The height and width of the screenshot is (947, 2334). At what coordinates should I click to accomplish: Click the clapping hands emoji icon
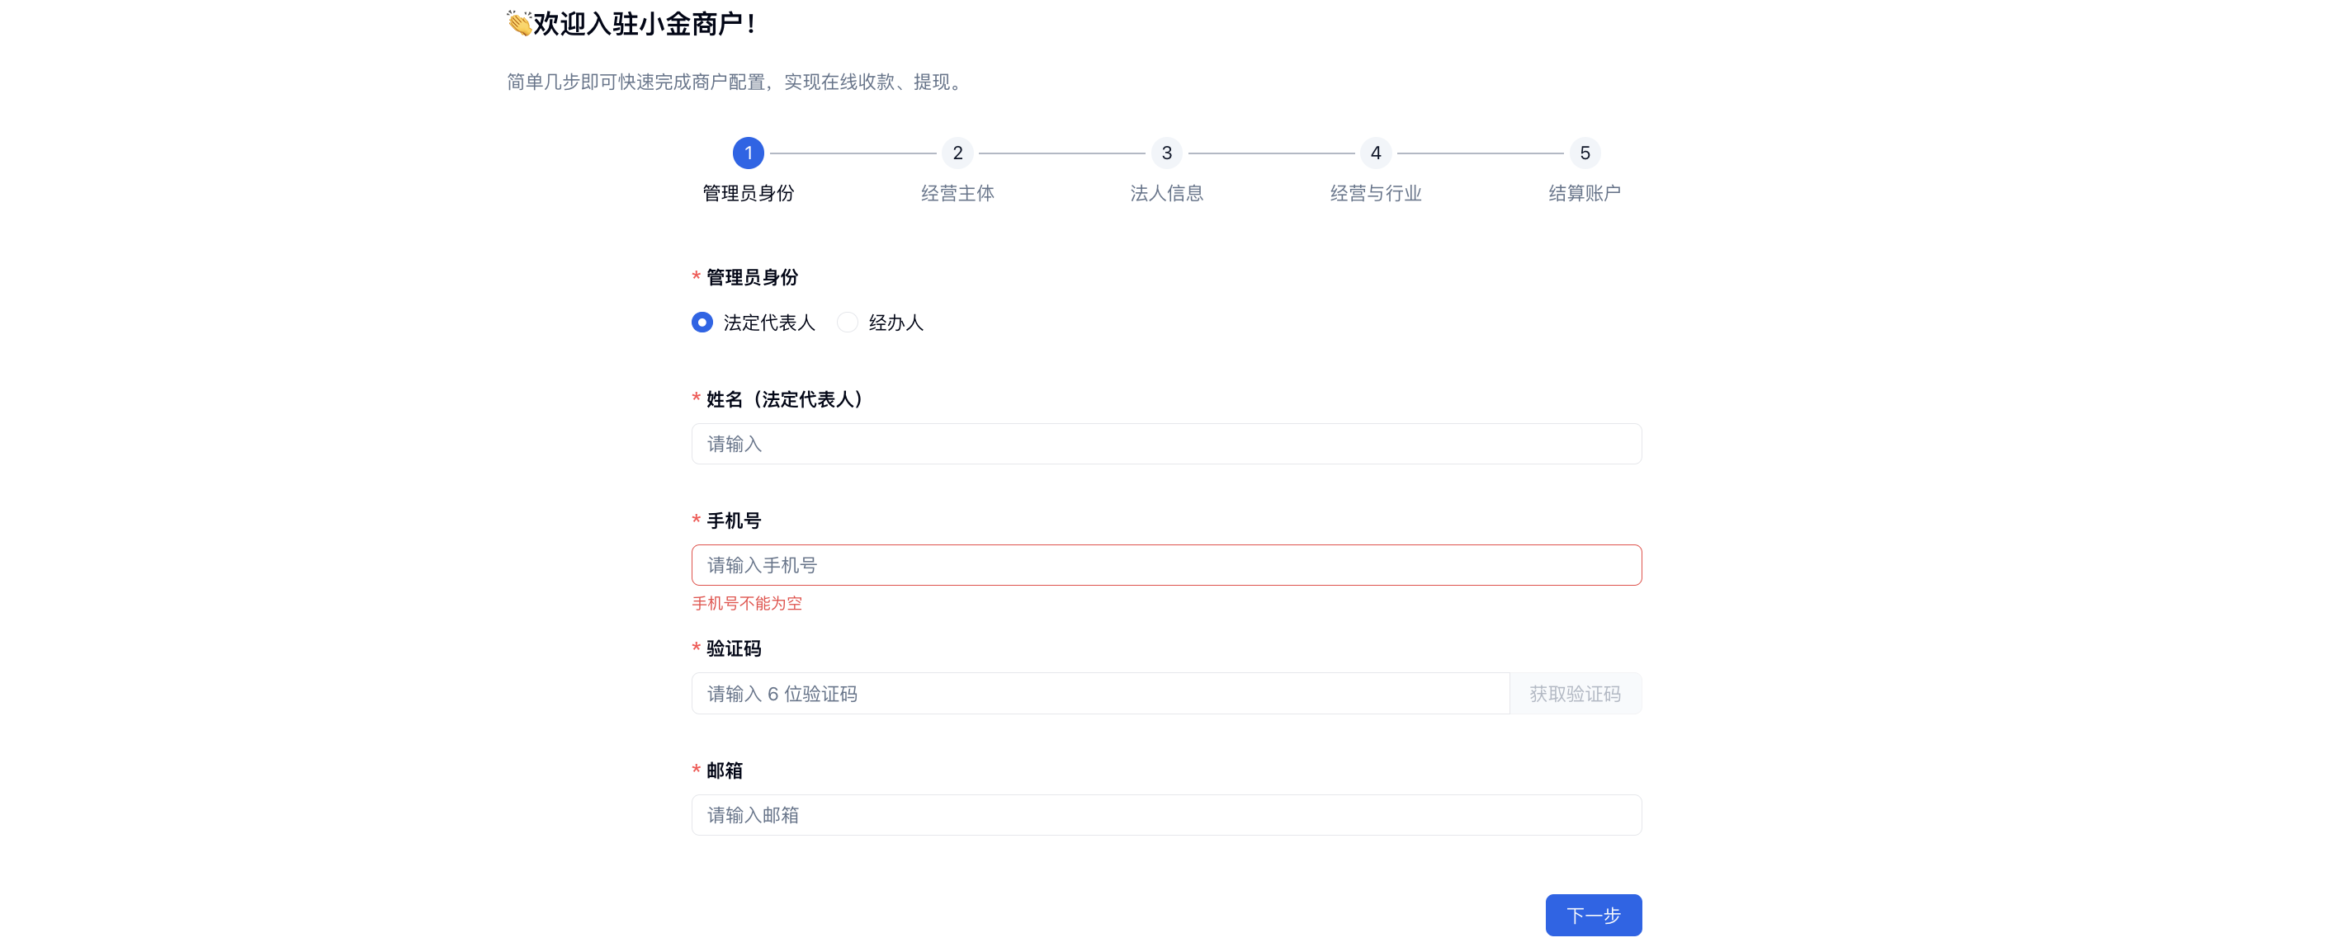coord(519,24)
